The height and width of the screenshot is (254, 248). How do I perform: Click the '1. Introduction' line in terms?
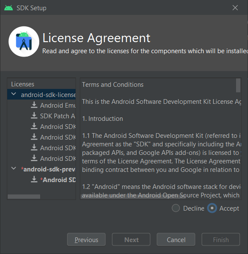tap(102, 119)
